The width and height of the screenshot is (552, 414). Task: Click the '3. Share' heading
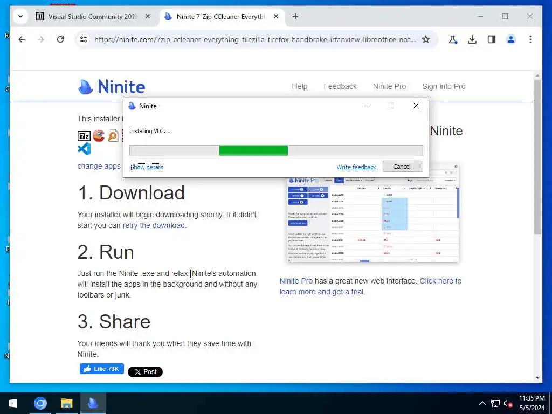[x=114, y=321]
